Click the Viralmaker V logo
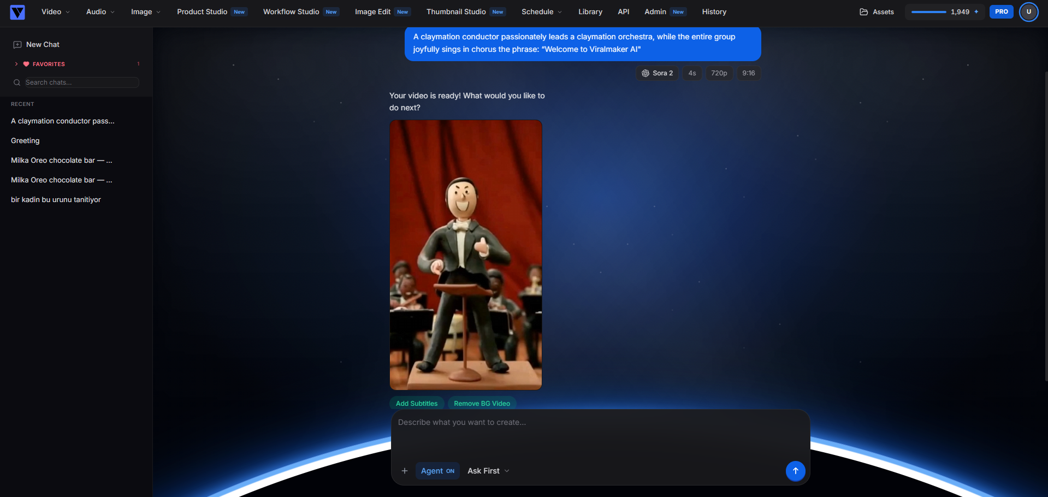Image resolution: width=1048 pixels, height=497 pixels. tap(17, 12)
